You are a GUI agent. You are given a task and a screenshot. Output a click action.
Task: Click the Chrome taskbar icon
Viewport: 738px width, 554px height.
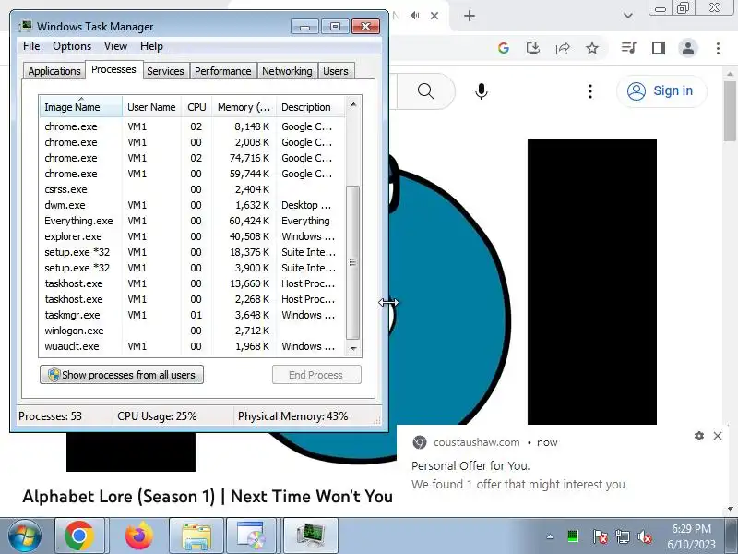(x=79, y=536)
